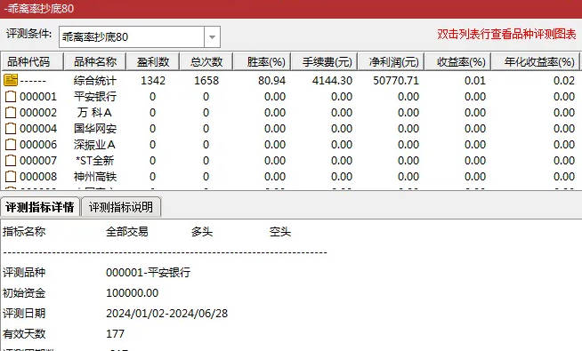Click the document icon for 000006
This screenshot has height=351, width=582.
click(11, 144)
